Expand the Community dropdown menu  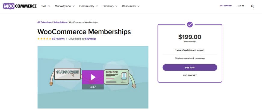tap(89, 6)
